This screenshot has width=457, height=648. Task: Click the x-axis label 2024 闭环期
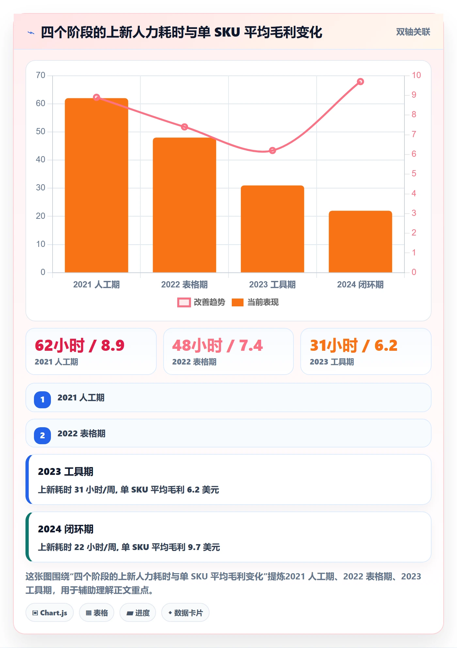point(360,284)
